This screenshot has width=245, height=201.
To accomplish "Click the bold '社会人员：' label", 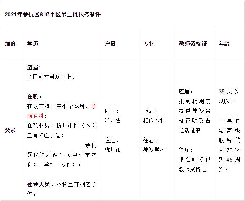I will pos(40,184).
